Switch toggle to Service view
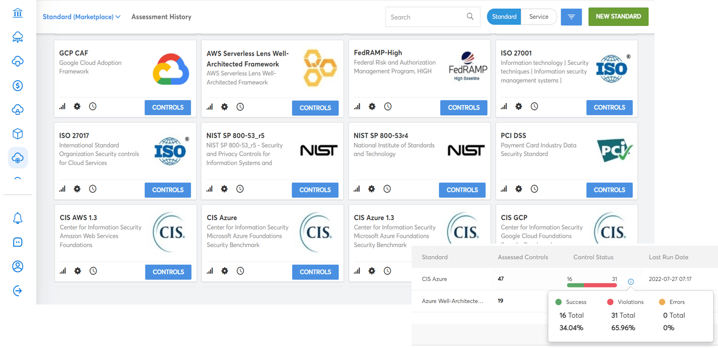 [538, 17]
